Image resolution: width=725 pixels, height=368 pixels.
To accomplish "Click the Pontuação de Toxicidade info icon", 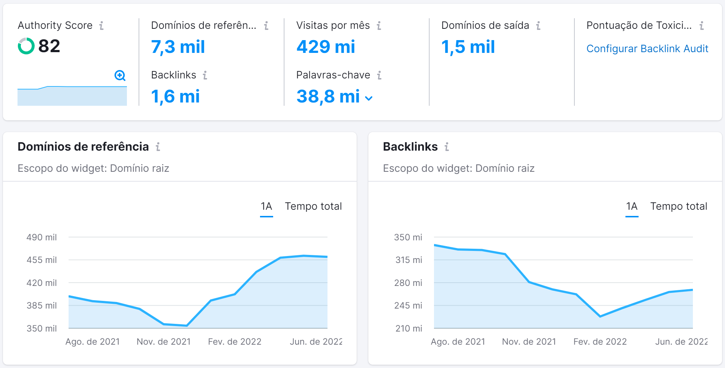I will [x=701, y=26].
